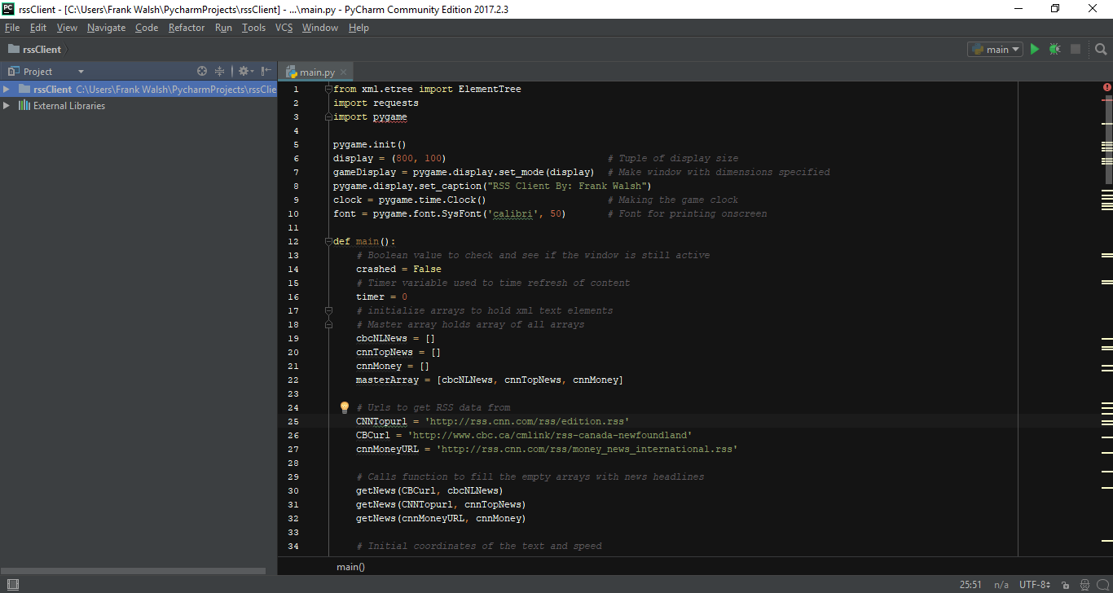Toggle tool window buttons in bottom-left corner

12,584
